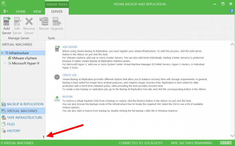Click the Microsoft Hyper-V node icon

coord(10,63)
